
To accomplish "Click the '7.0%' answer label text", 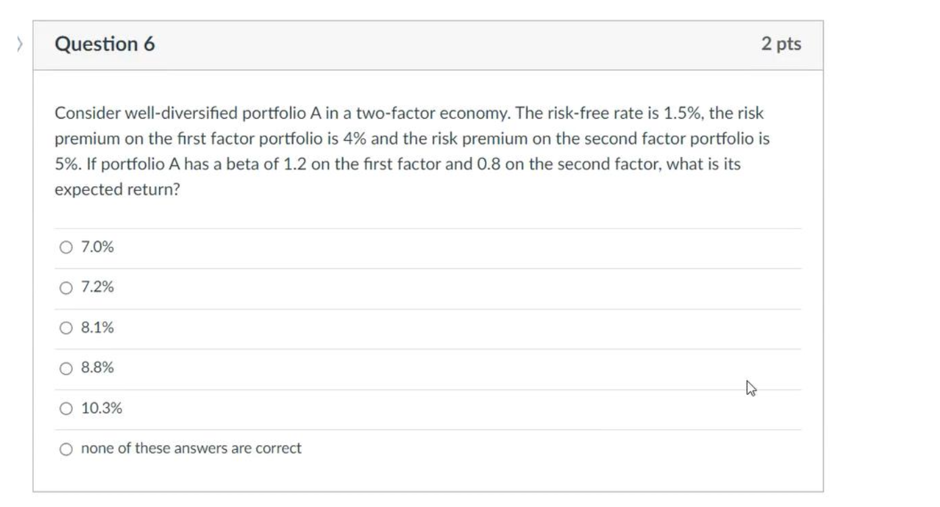I will point(97,247).
